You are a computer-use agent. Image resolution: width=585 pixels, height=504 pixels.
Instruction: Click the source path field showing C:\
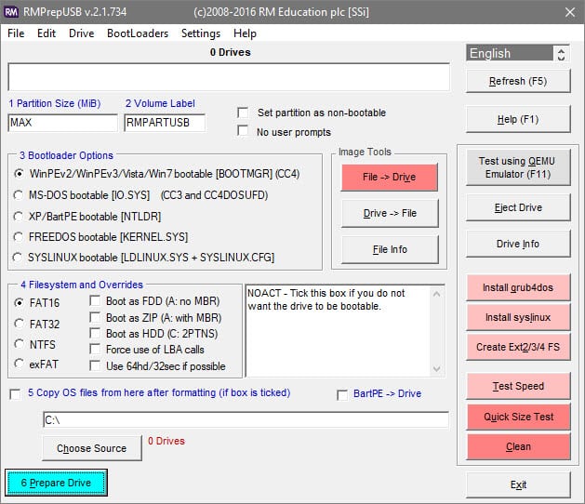[x=246, y=420]
